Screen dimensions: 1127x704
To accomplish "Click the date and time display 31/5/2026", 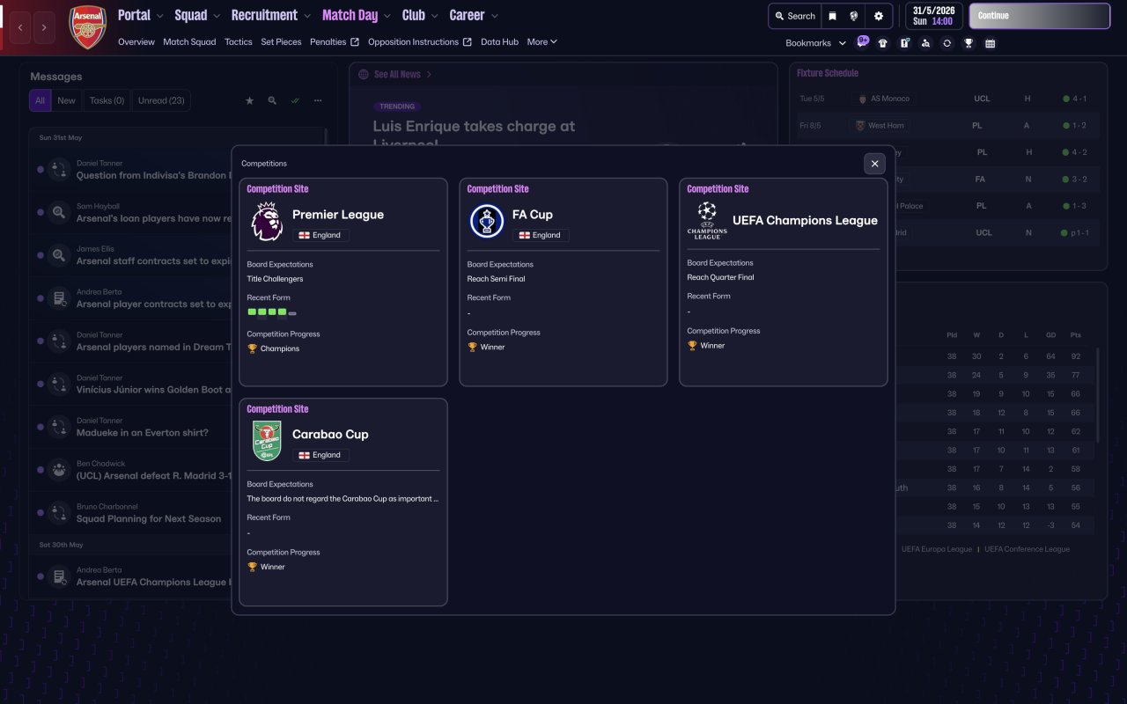I will [x=934, y=16].
